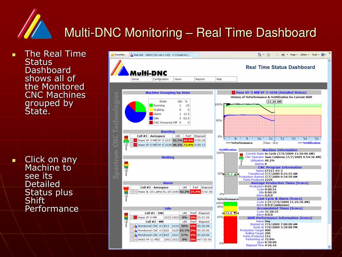
Task: Click the page scrollbar down arrow
Action: pyautogui.click(x=329, y=247)
